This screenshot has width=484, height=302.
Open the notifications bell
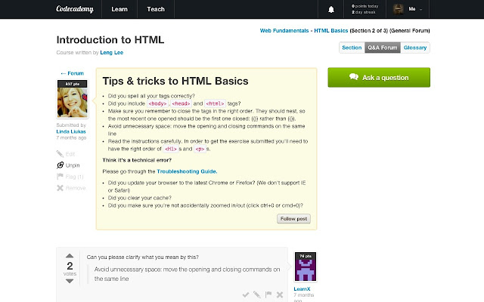pos(330,10)
